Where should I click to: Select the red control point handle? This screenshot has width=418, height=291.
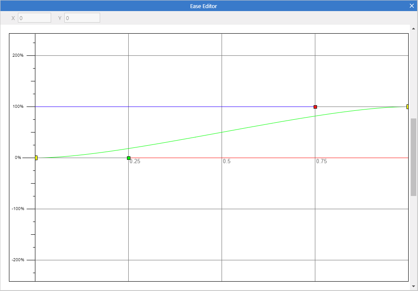(315, 107)
